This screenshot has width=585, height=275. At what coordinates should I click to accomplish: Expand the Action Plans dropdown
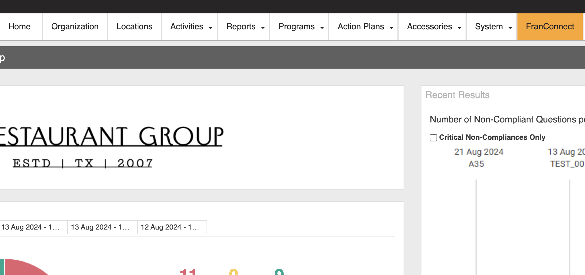click(x=365, y=27)
